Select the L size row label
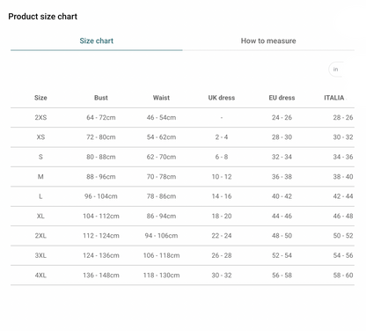366x331 pixels. [40, 196]
